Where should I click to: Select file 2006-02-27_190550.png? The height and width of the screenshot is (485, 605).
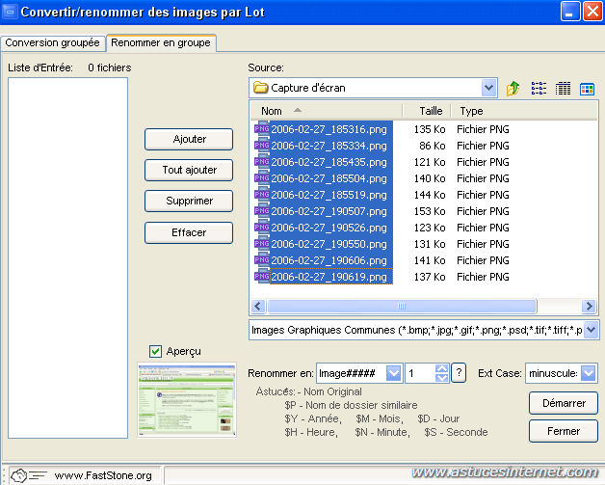click(329, 244)
